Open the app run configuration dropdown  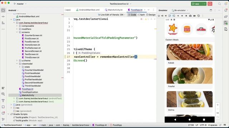(x=204, y=4)
